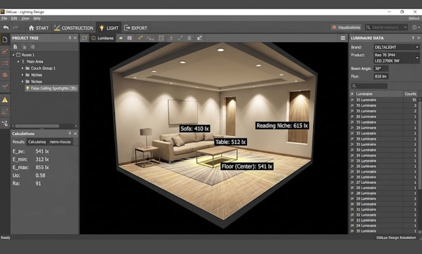Switch to the LIGHT mode tab

click(109, 28)
